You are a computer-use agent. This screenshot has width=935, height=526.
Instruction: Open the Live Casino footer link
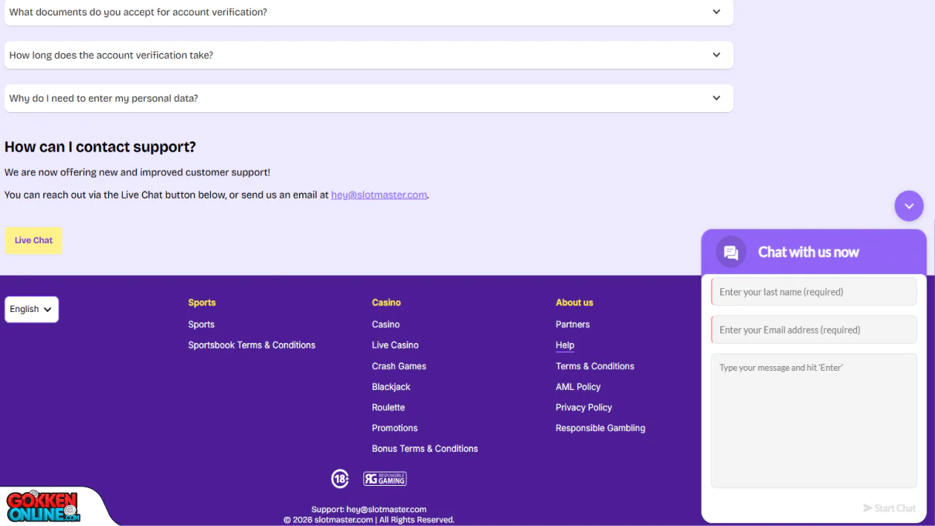[395, 345]
